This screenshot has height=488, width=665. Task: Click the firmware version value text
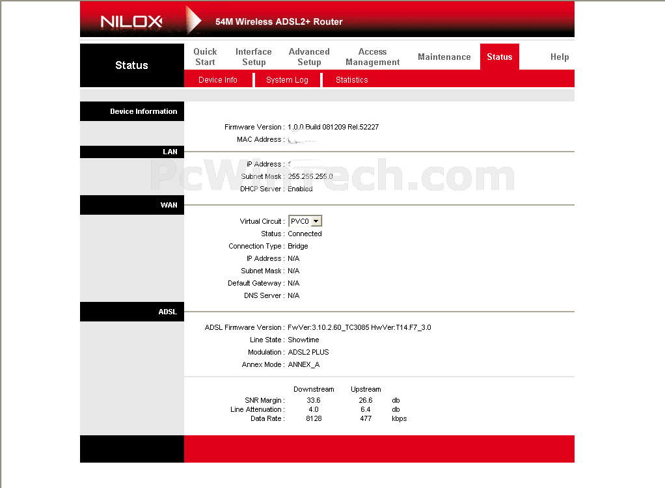tap(333, 127)
